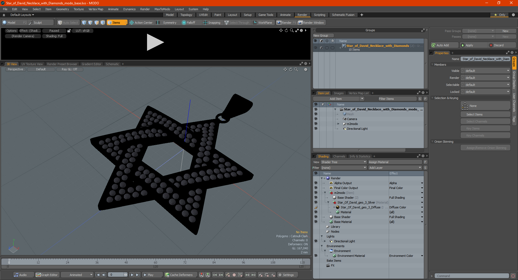Open layout settings gear at top right
Screen dimensions: 518x280
[x=513, y=15]
